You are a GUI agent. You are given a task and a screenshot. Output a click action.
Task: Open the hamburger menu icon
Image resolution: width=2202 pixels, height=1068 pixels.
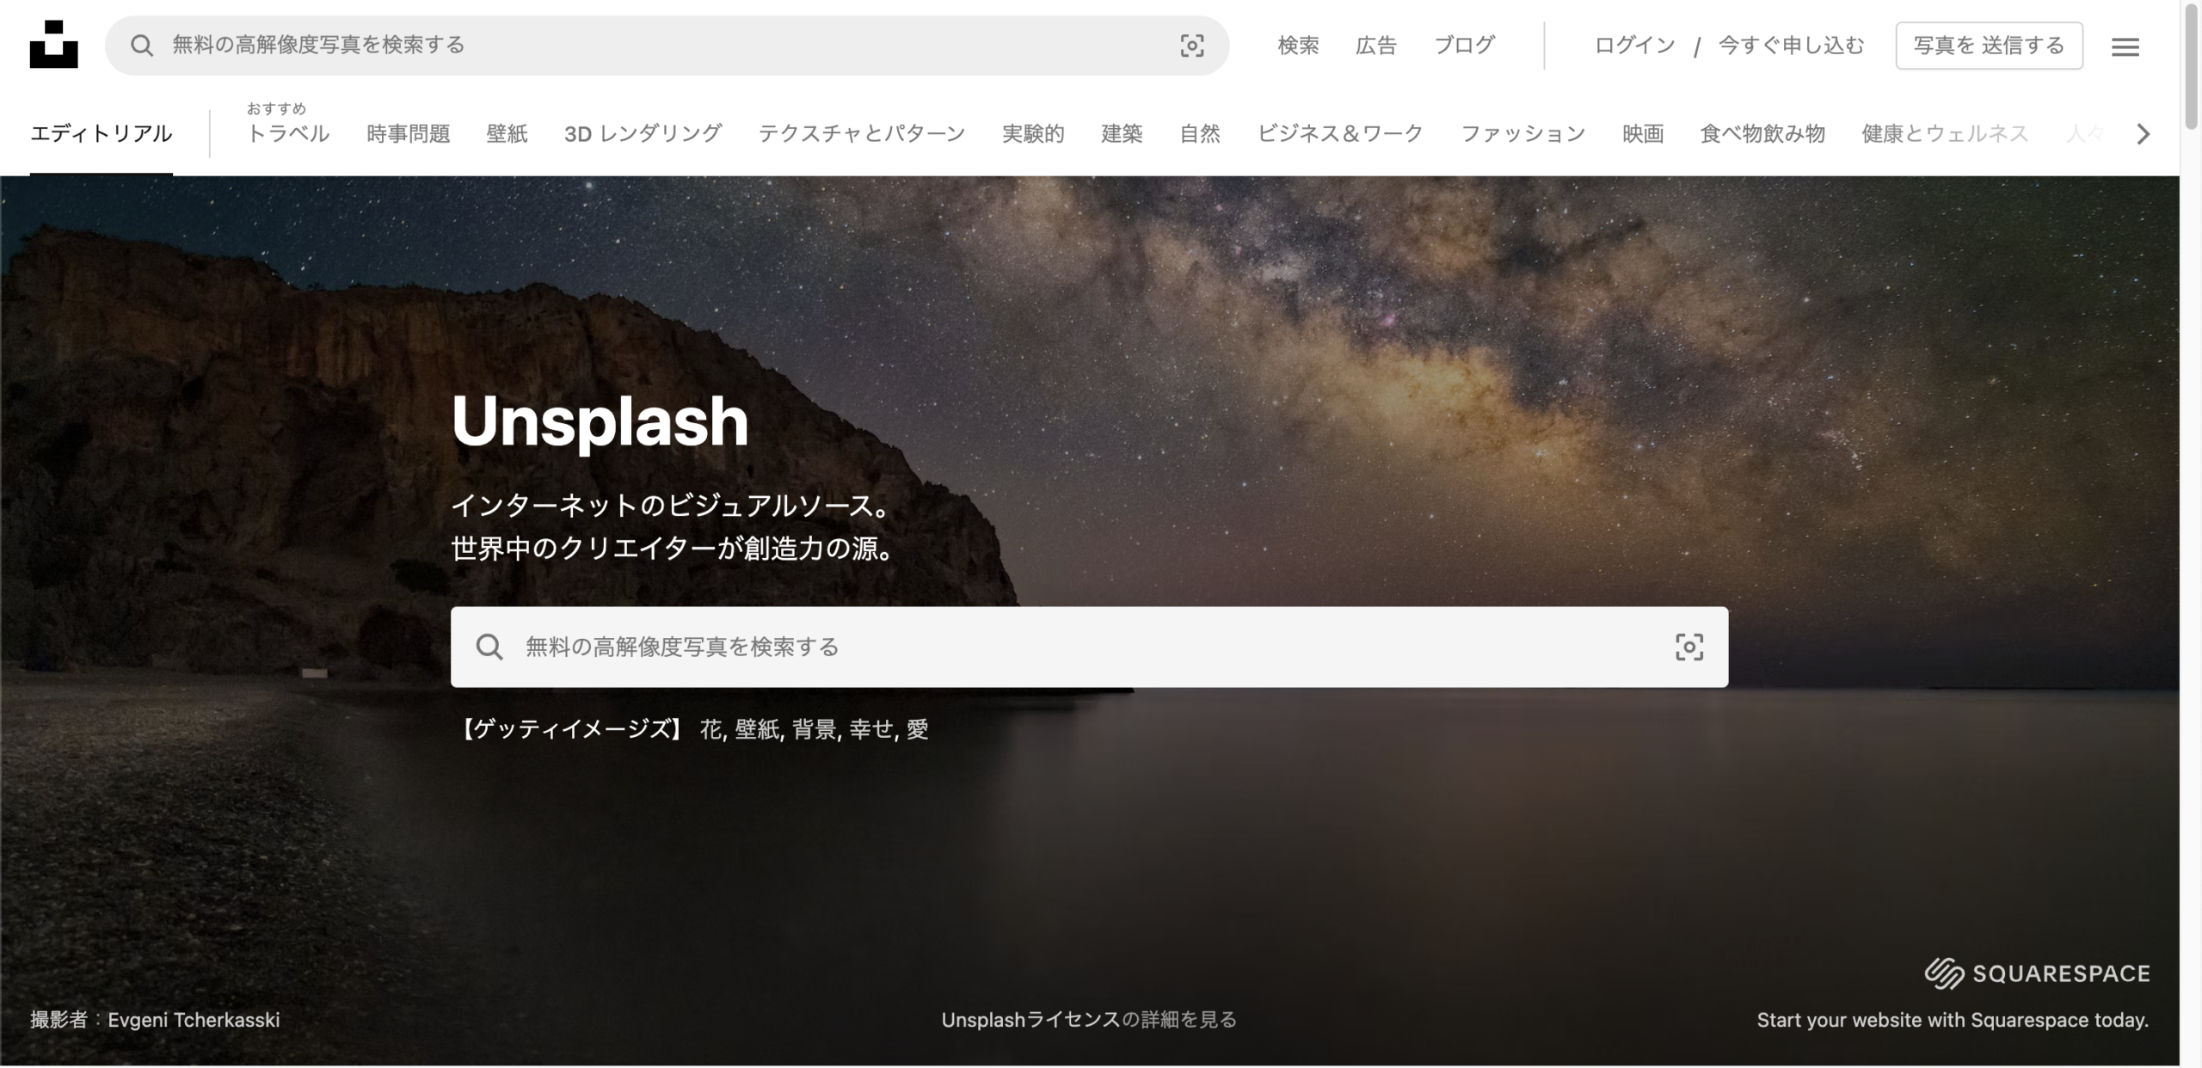2125,46
